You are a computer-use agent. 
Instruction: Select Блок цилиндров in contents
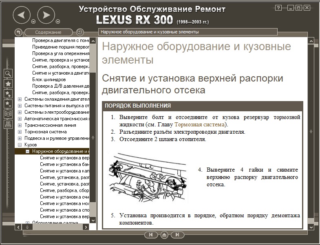[49, 79]
